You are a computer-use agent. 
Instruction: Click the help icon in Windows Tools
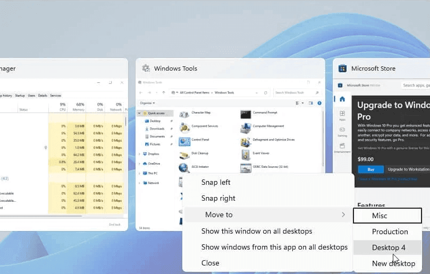tap(319, 103)
